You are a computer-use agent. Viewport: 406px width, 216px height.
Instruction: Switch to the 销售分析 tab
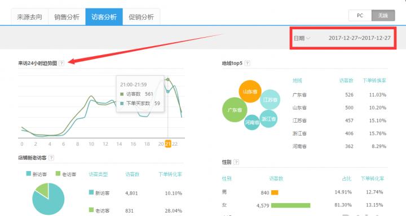click(67, 17)
